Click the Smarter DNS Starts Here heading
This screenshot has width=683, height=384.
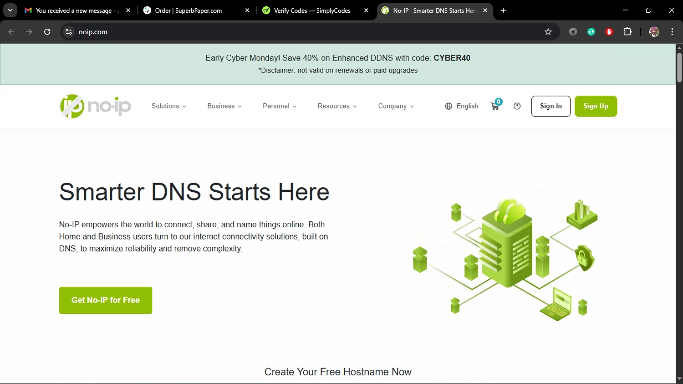coord(194,192)
